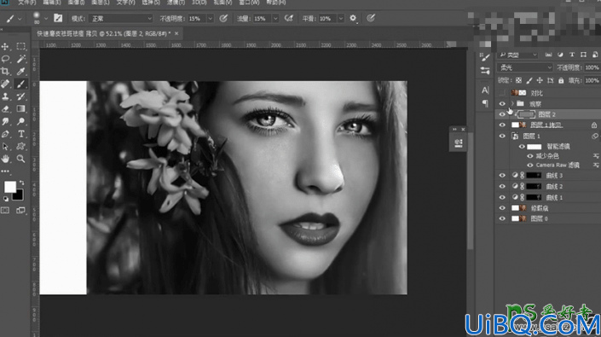601x337 pixels.
Task: Show the 对比 layer visibility box
Action: point(502,93)
